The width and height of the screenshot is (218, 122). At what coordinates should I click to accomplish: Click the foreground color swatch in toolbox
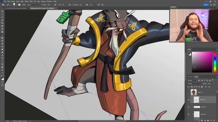(x=2, y=78)
